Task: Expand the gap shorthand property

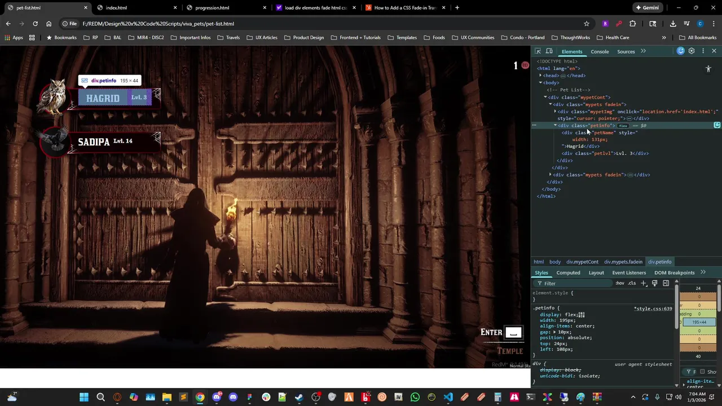Action: [x=554, y=332]
